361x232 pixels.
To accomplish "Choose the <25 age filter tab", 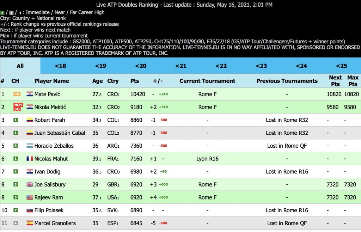I will (x=341, y=66).
